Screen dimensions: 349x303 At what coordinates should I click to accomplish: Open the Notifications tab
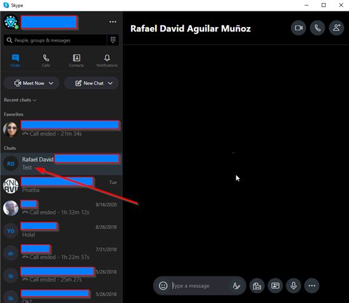click(107, 61)
